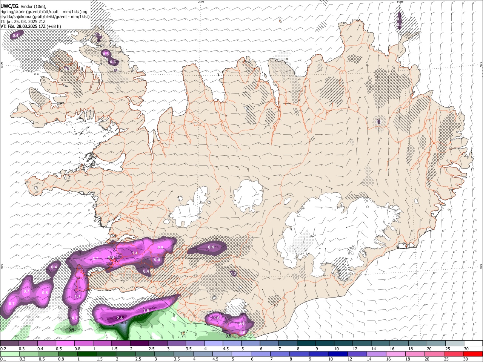Select darkest purple upper swatch labeled 2

139,344
